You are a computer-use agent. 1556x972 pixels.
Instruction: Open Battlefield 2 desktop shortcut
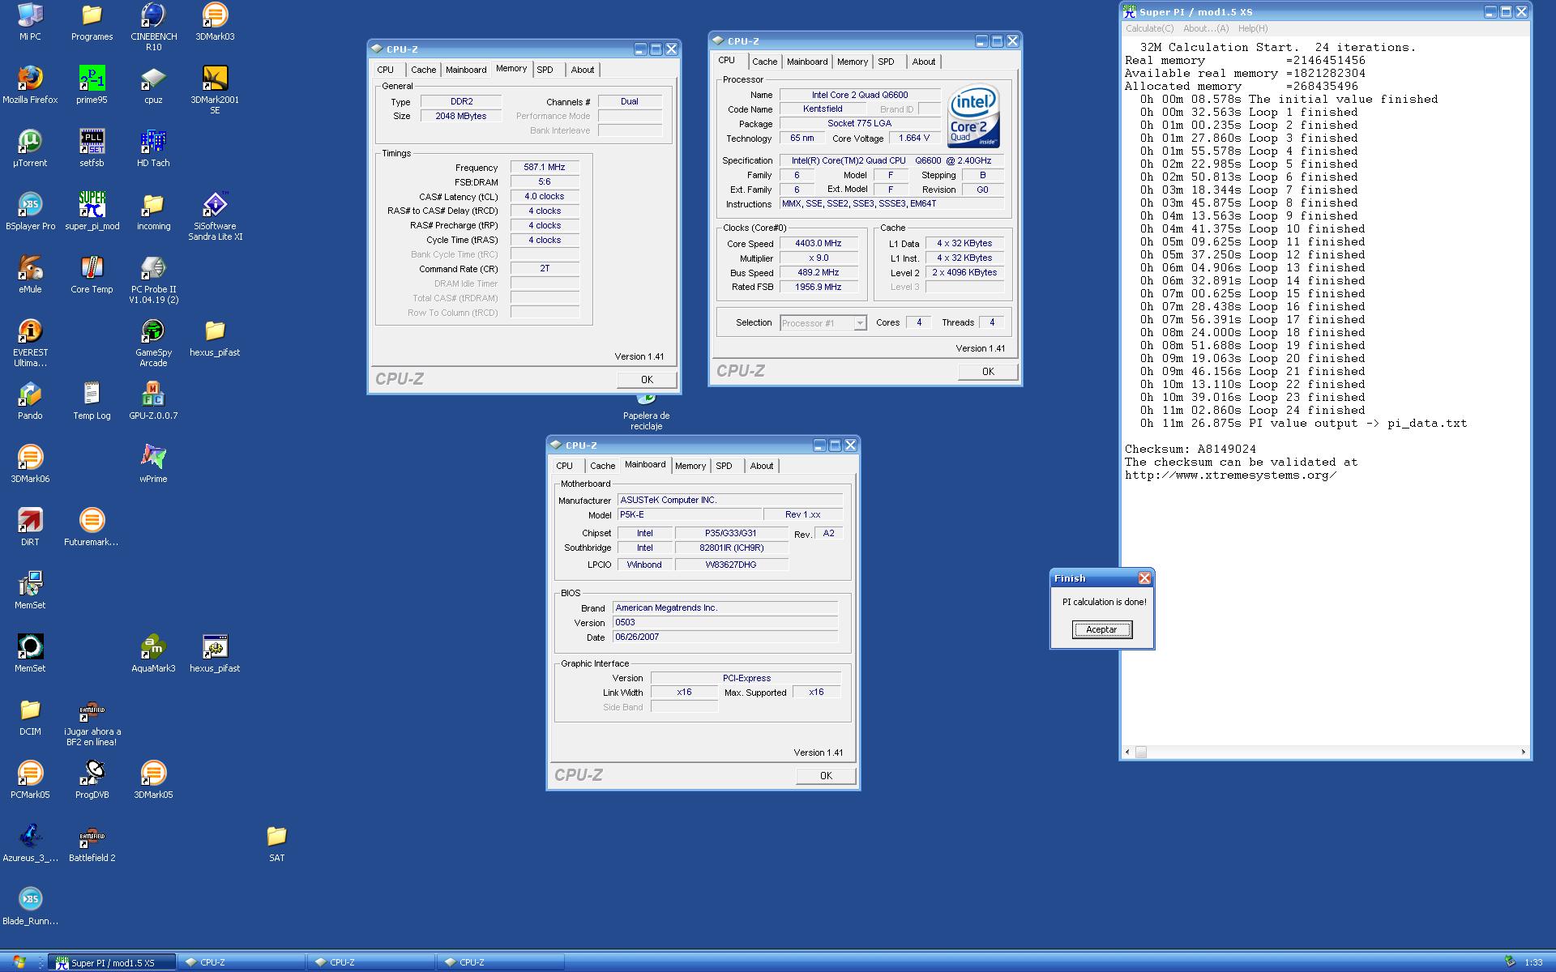[92, 837]
